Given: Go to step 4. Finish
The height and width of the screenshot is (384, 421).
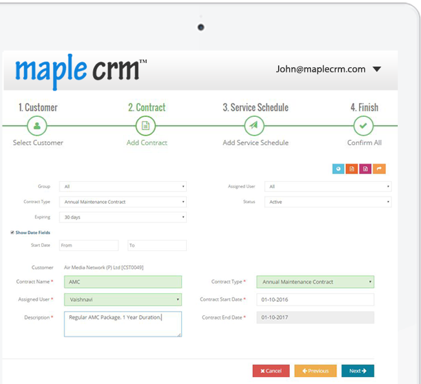Looking at the screenshot, I should (x=364, y=107).
